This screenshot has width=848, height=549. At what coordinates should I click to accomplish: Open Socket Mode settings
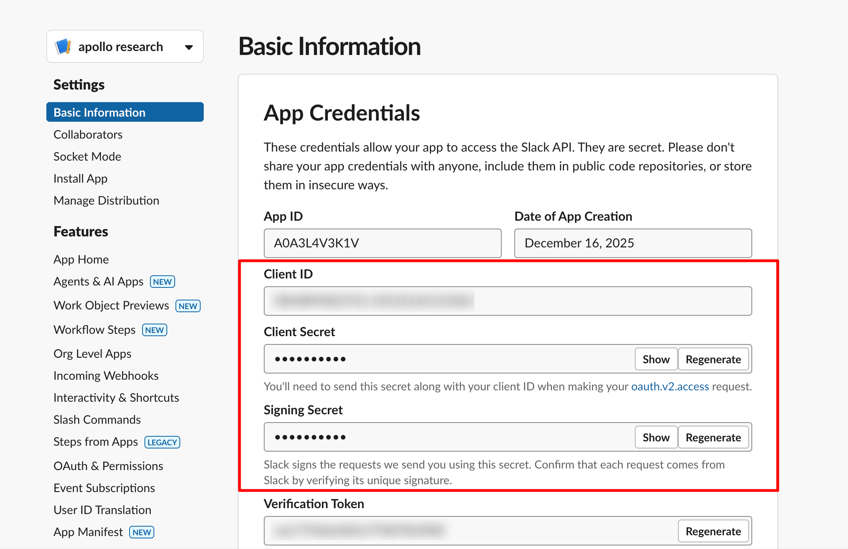click(87, 156)
